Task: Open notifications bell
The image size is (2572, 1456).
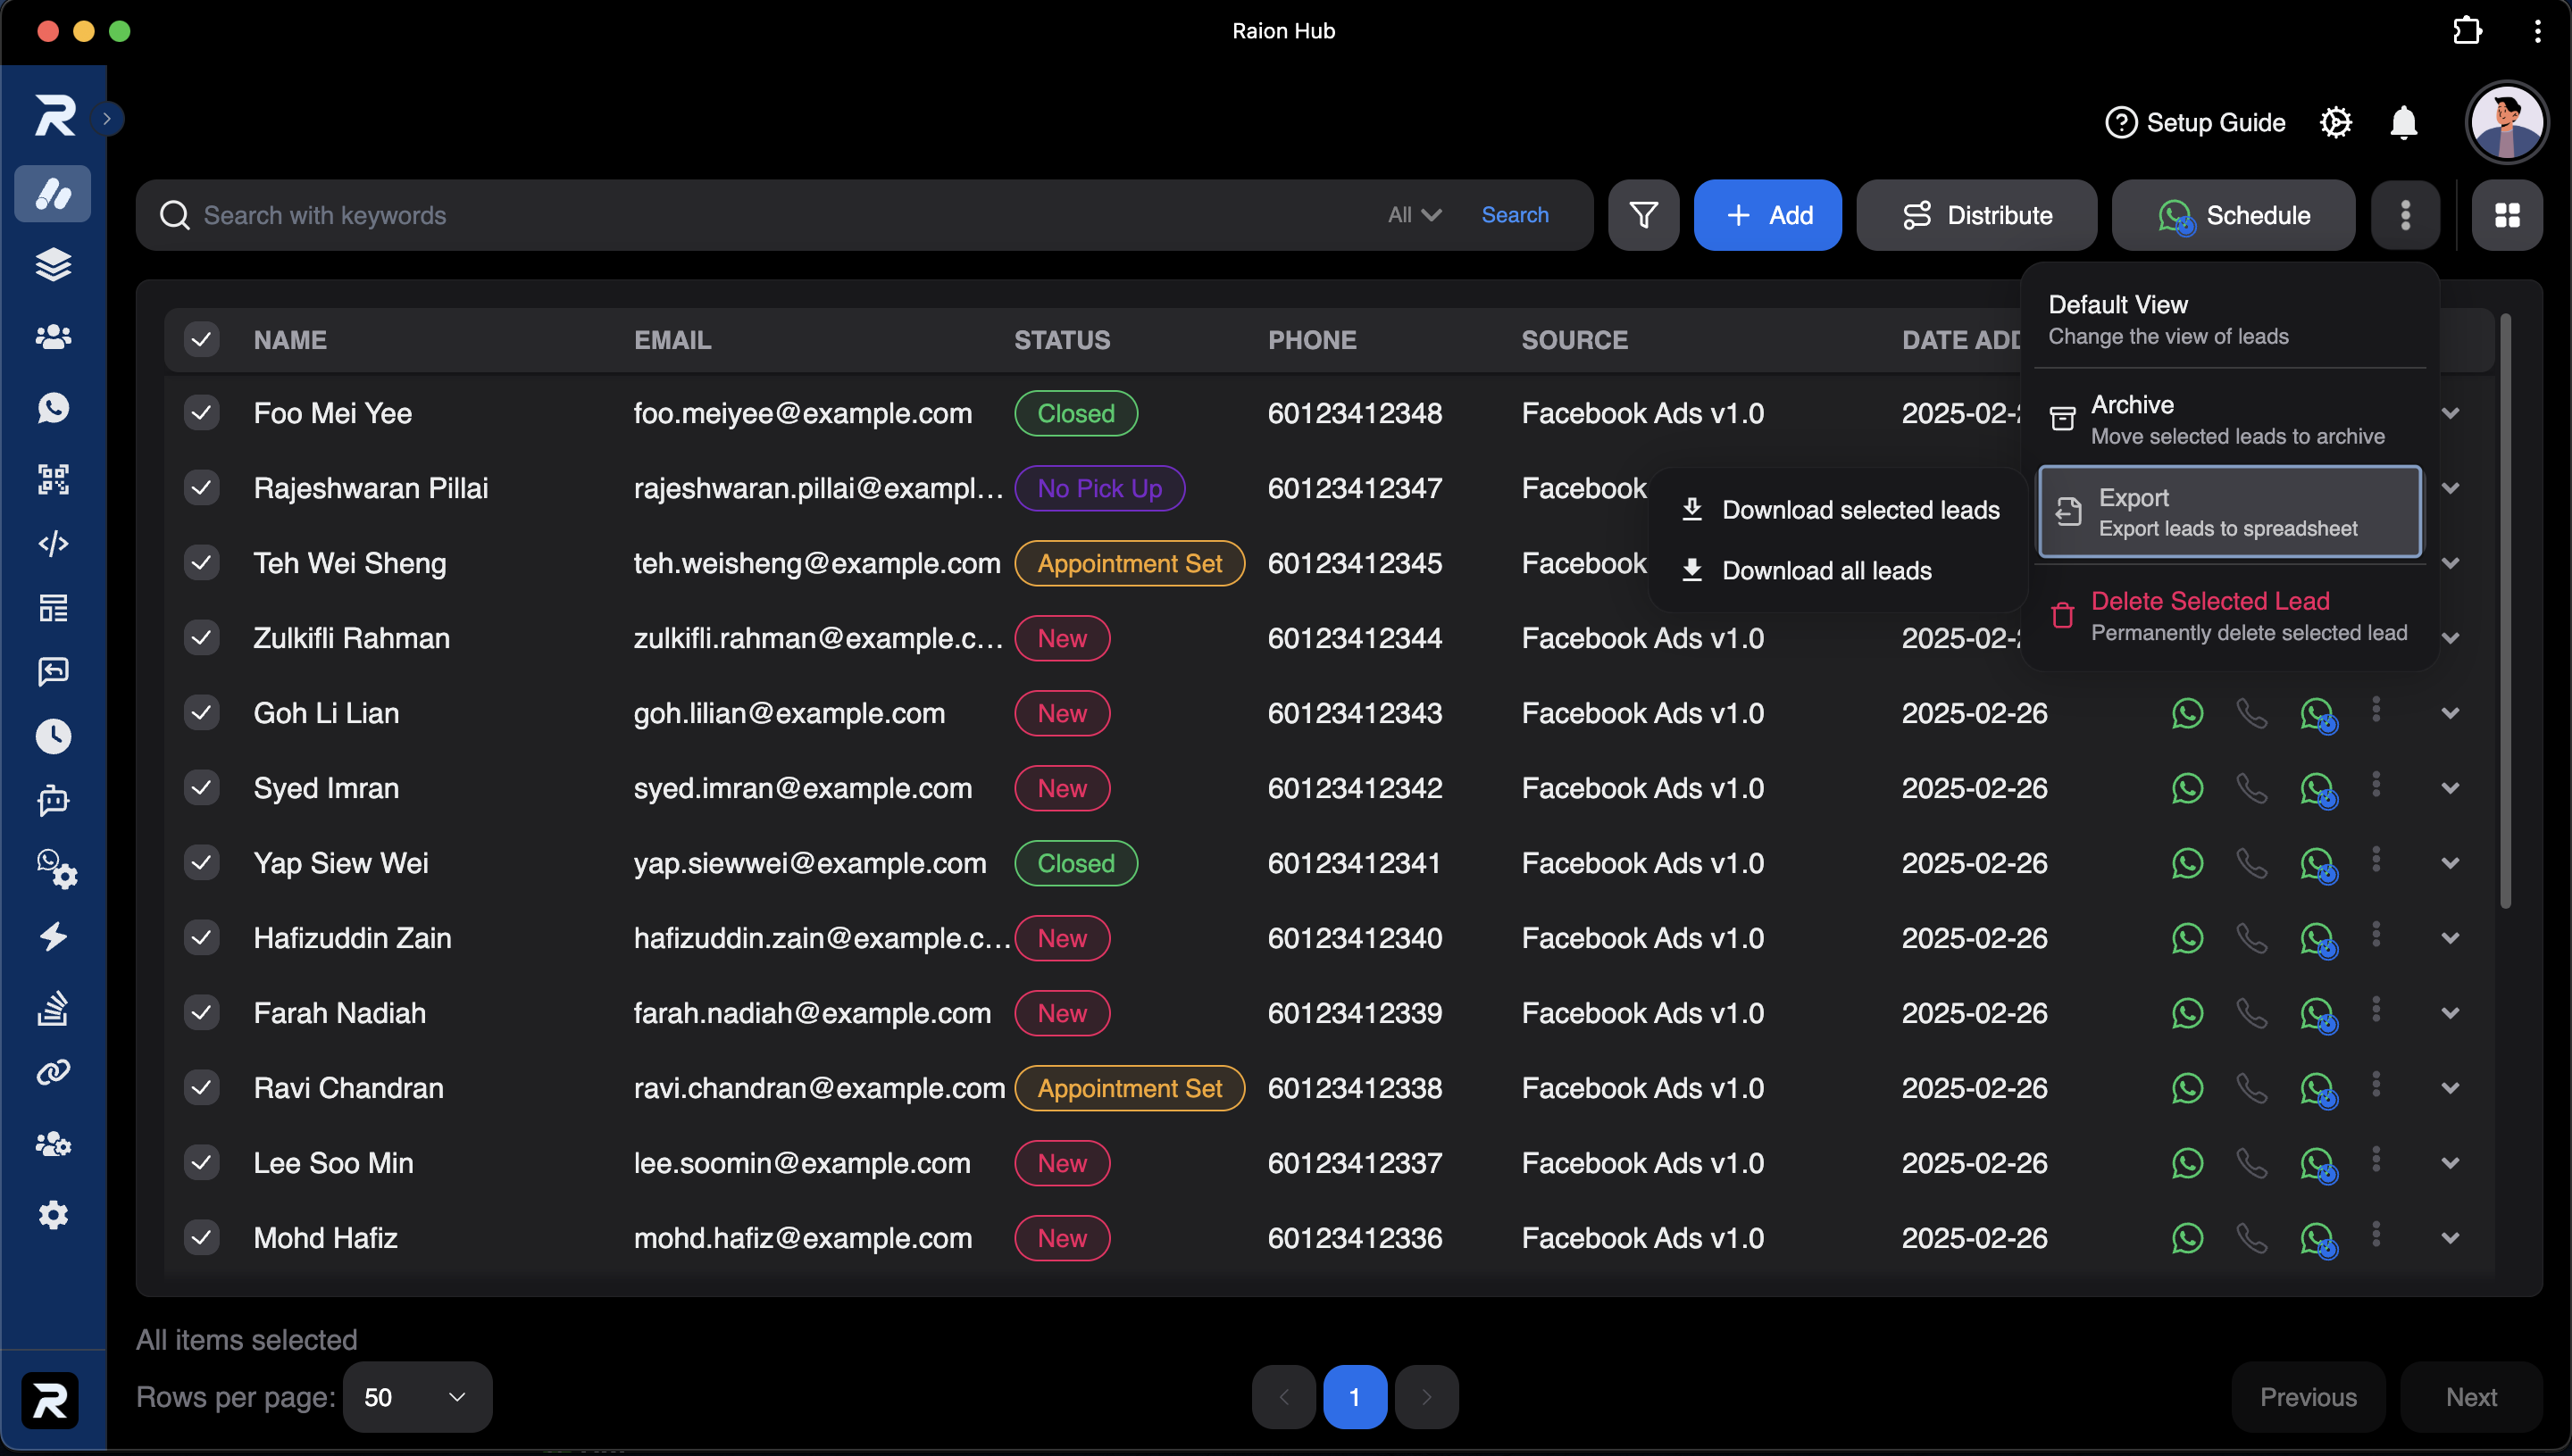Action: (x=2403, y=123)
